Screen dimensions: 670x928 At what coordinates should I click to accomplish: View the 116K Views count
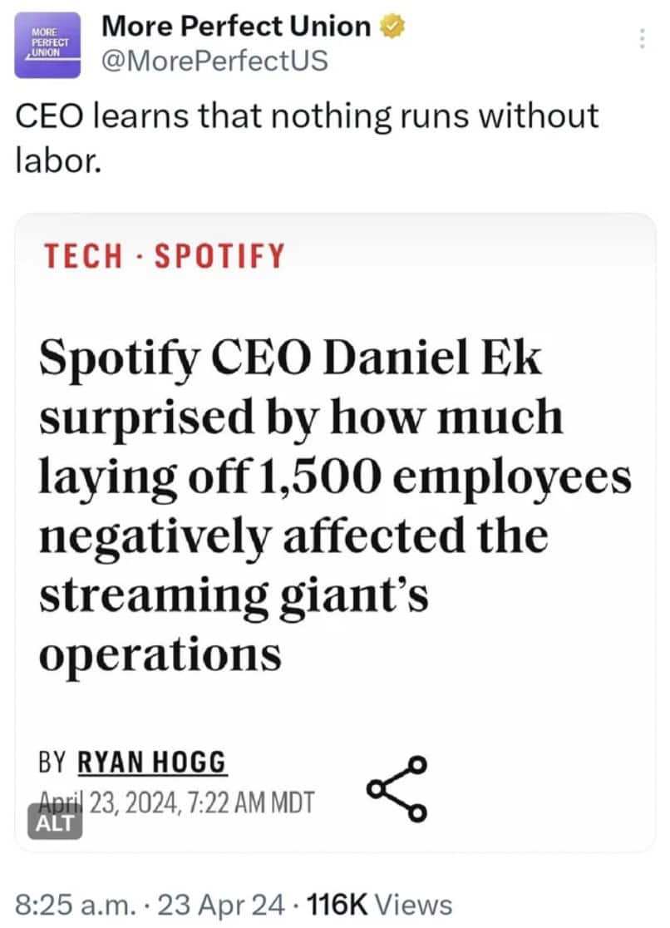coord(380,904)
